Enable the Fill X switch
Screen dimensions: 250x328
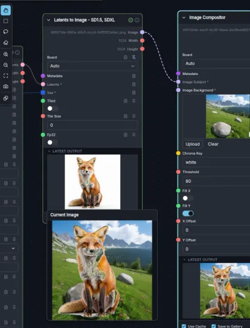tap(188, 198)
